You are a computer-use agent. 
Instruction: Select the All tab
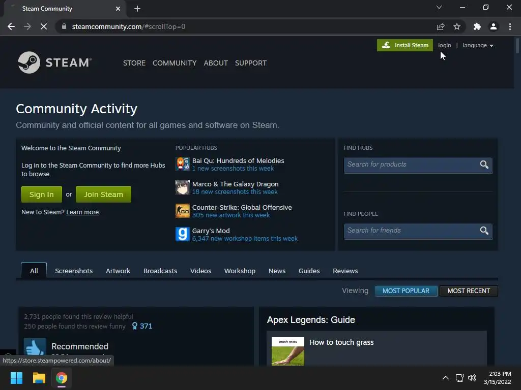click(34, 271)
